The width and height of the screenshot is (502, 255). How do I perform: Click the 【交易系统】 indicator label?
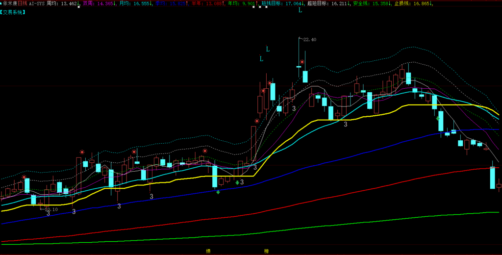point(13,12)
